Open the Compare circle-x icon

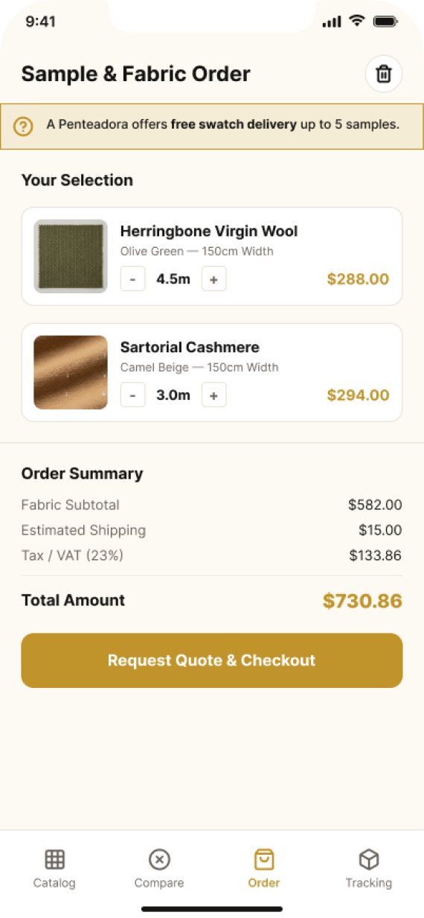159,859
